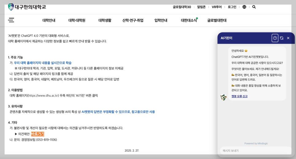This screenshot has height=159, width=296.
Task: Open 대학생활 menu
Action: point(105,20)
